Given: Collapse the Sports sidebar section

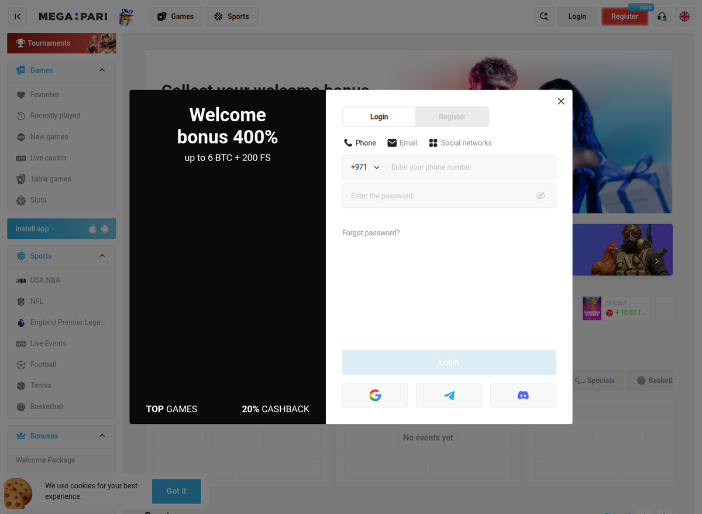Looking at the screenshot, I should coord(102,256).
